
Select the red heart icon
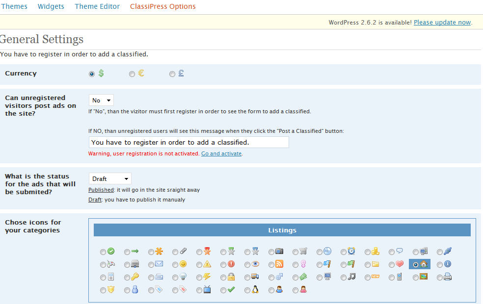[x=399, y=264]
